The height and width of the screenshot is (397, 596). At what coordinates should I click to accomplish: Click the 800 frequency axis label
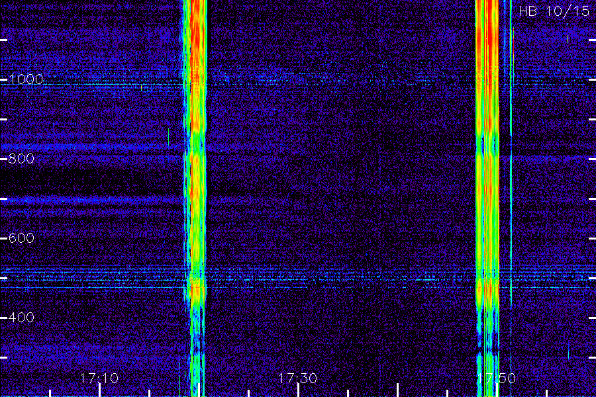point(21,159)
